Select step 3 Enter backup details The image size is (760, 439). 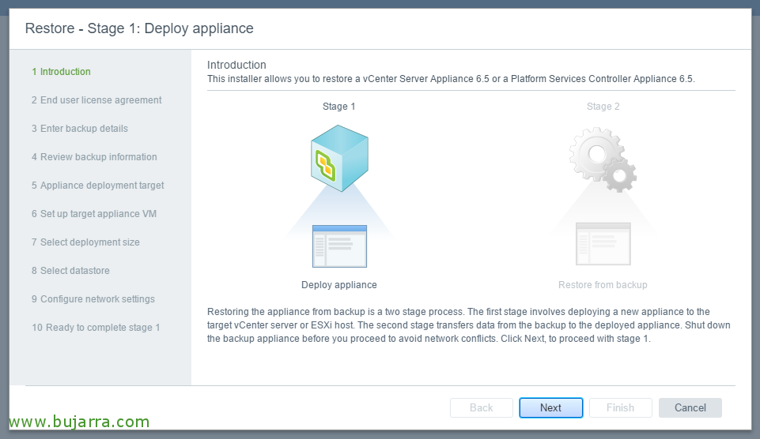(x=80, y=129)
